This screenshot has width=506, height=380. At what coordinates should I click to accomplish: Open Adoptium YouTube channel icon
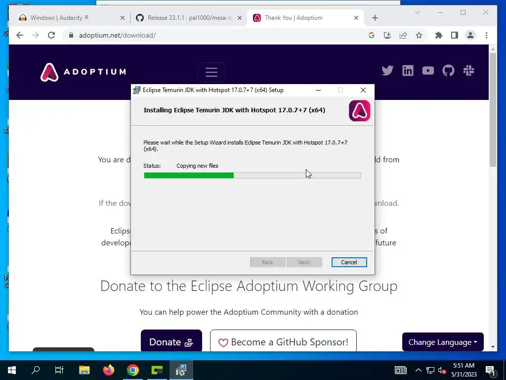[x=428, y=70]
